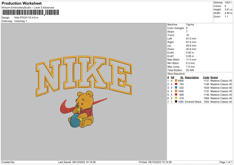Click the 'Left:' measurement of 61.0 mm
The image size is (234, 165).
point(191,39)
